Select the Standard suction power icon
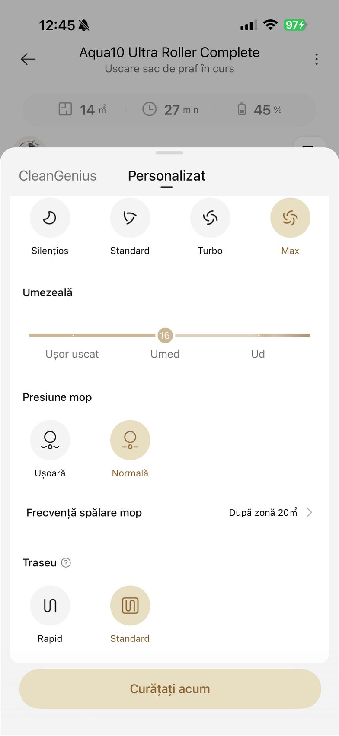The width and height of the screenshot is (339, 736). pos(130,218)
